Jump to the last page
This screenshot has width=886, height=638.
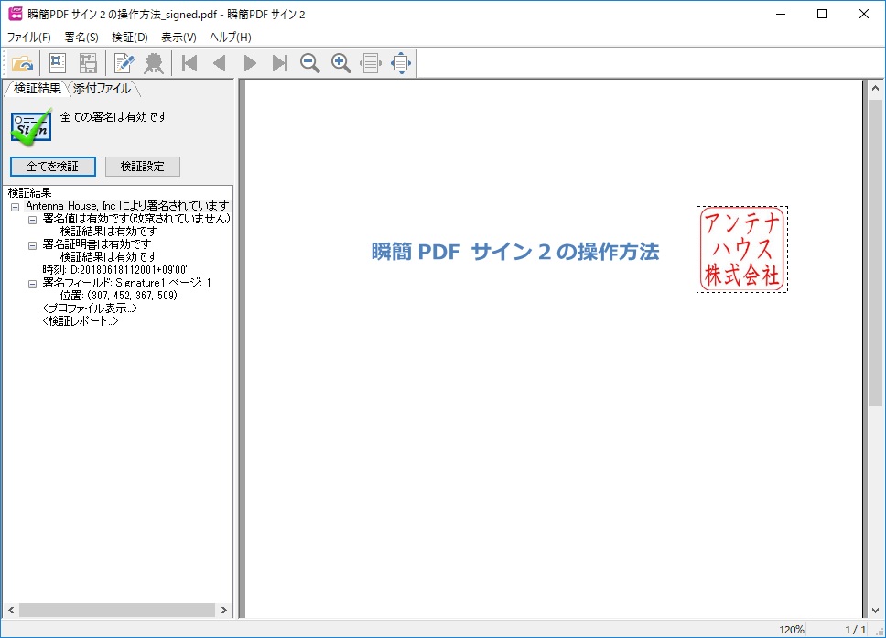click(280, 63)
